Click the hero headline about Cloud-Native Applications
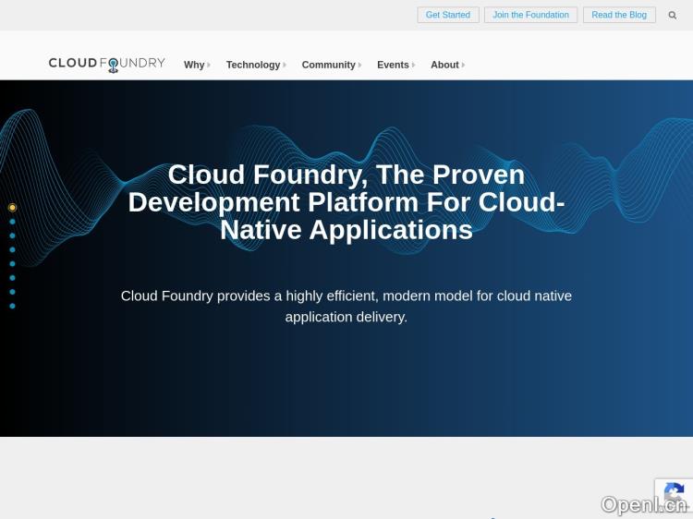The width and height of the screenshot is (693, 519). point(346,202)
